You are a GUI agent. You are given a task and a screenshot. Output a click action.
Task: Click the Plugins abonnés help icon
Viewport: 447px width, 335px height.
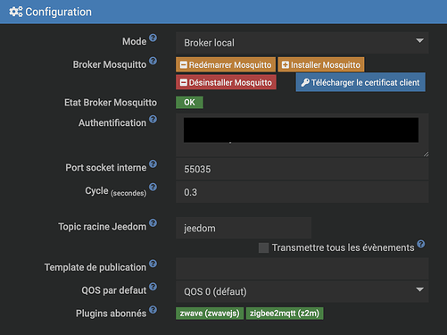[153, 310]
